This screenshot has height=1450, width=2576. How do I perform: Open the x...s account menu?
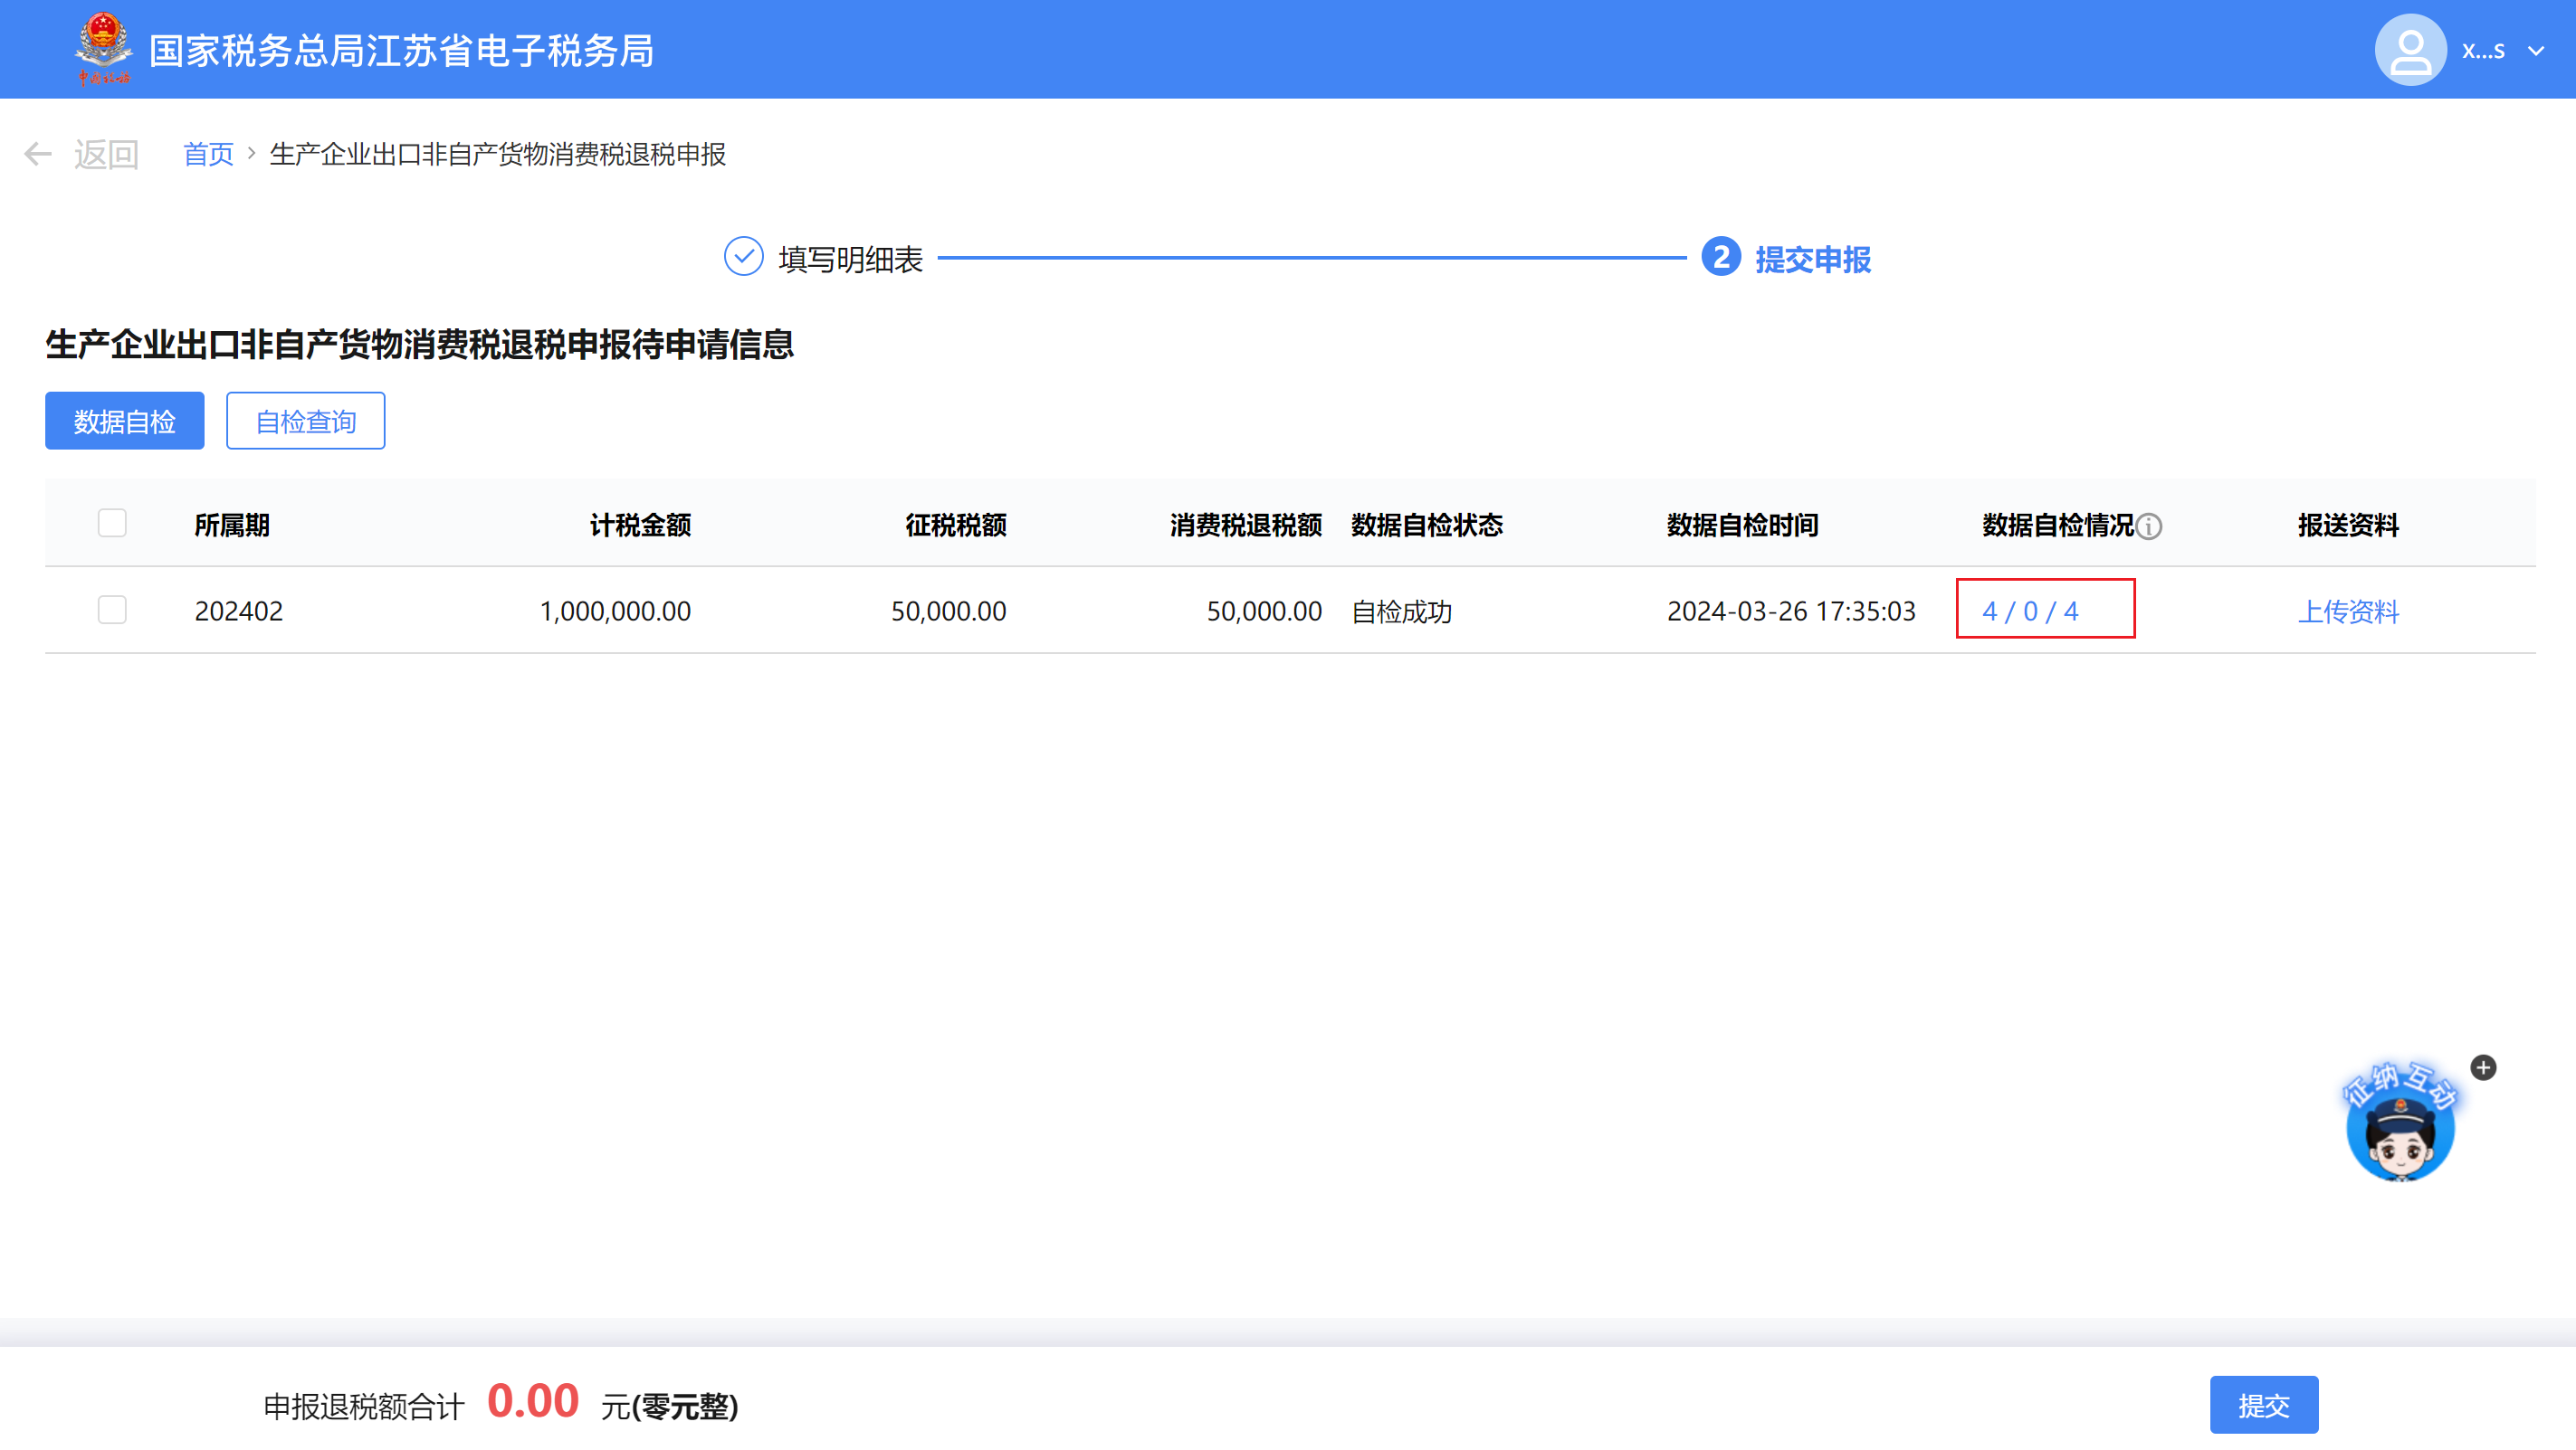coord(2483,50)
